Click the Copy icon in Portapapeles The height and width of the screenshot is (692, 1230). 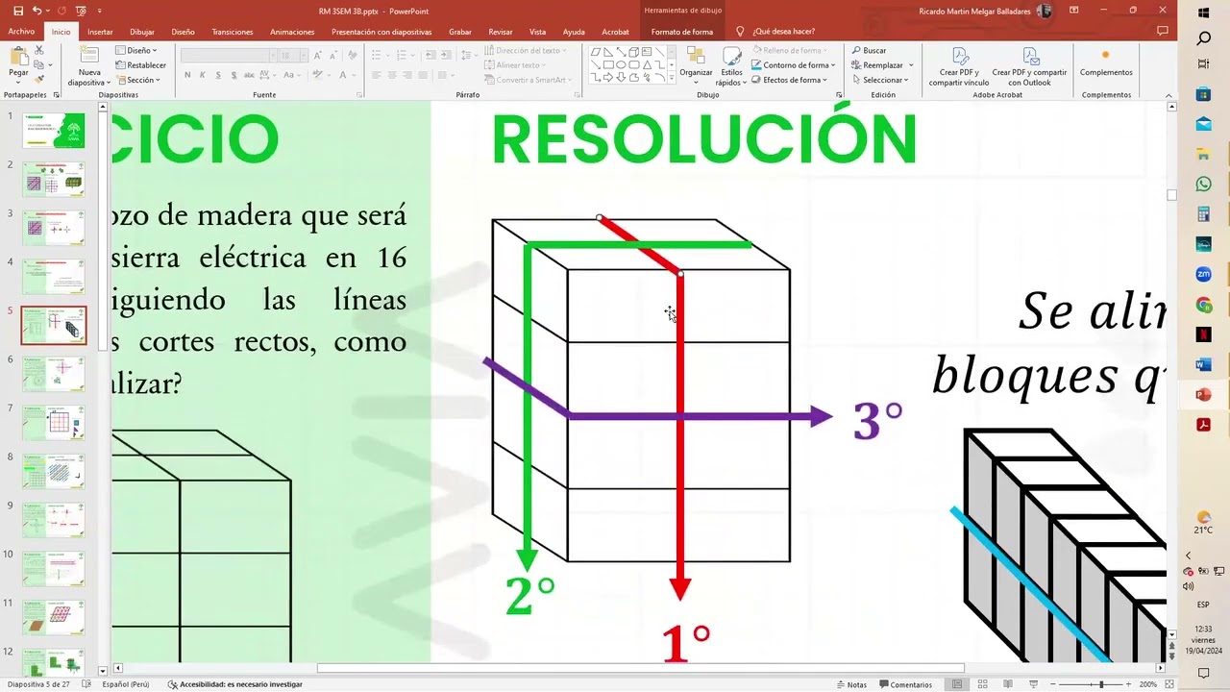pos(38,64)
